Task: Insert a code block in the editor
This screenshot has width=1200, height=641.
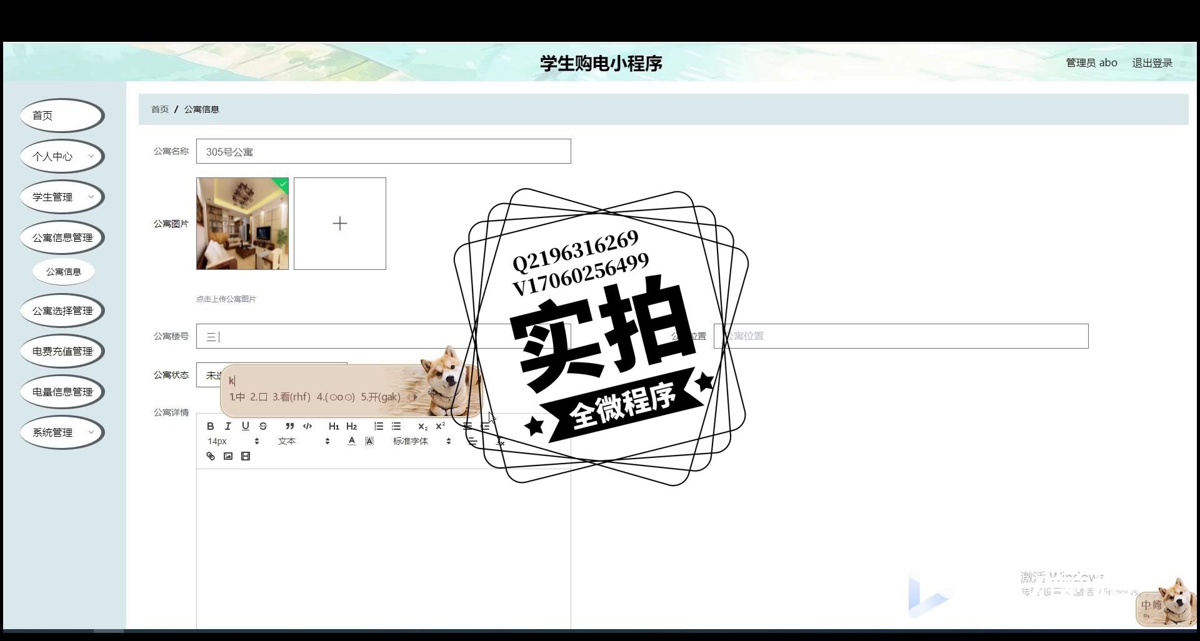Action: [307, 426]
